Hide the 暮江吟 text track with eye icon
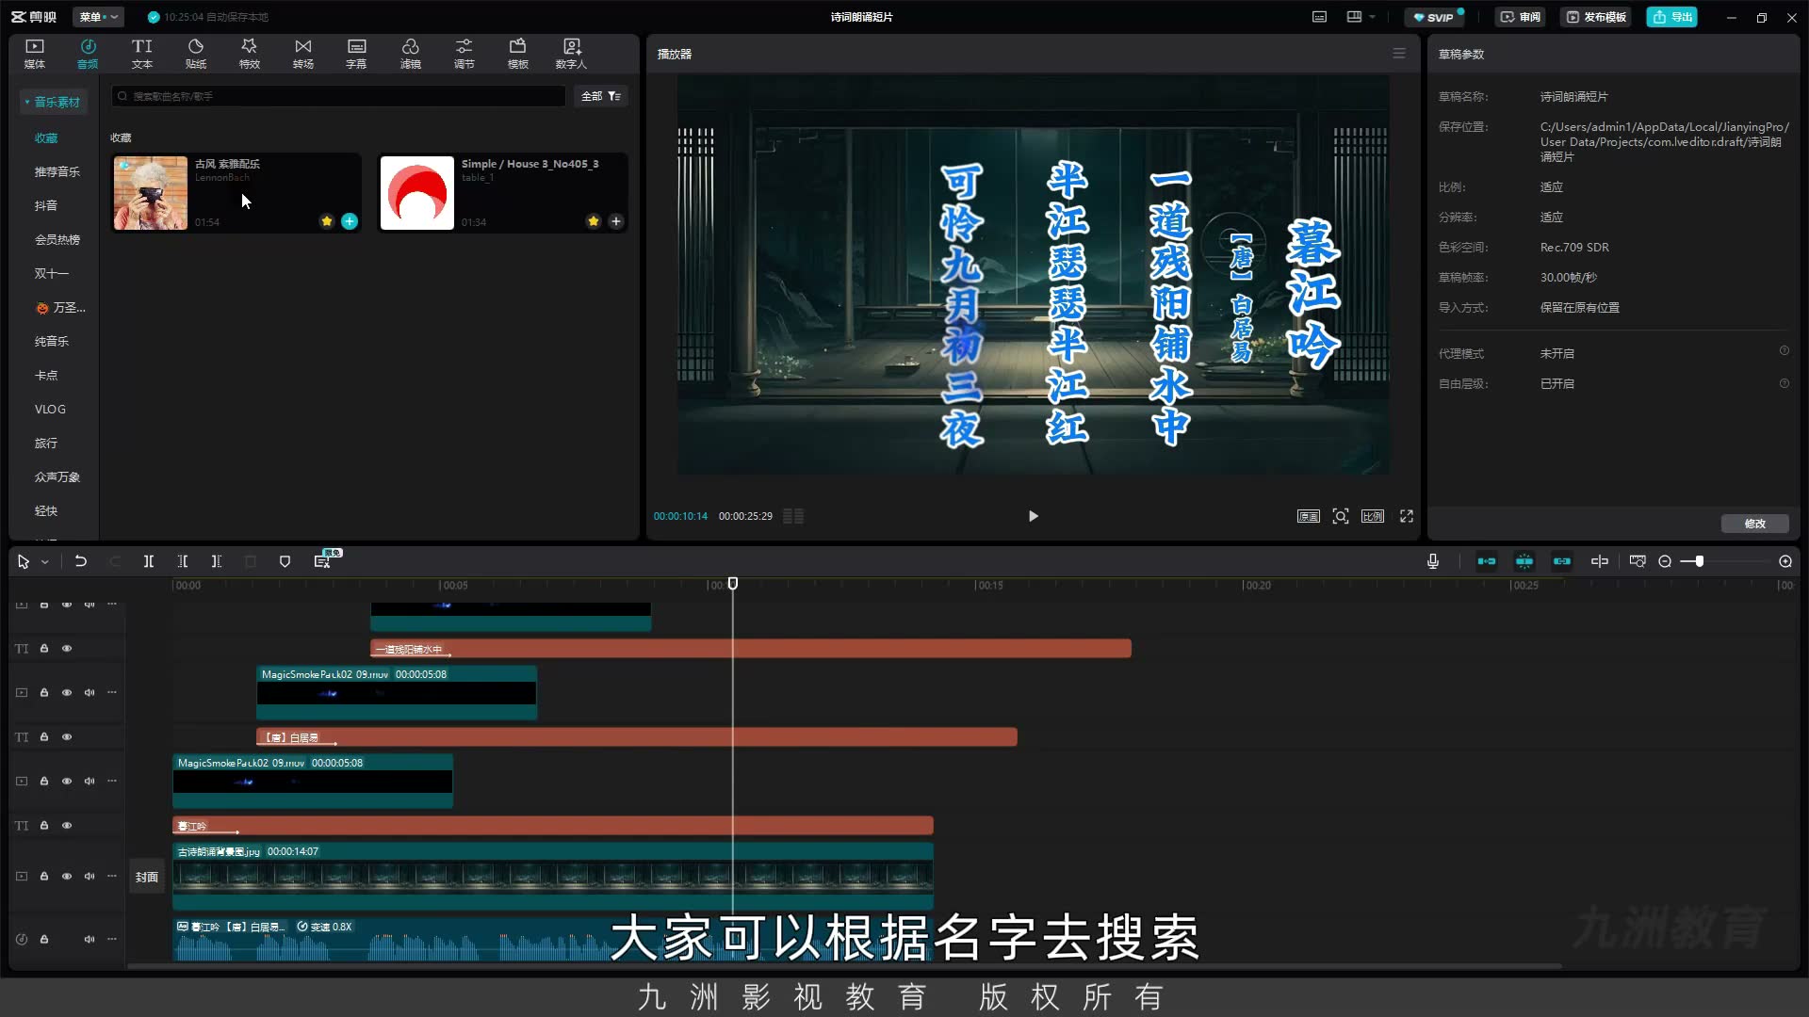1809x1017 pixels. click(x=67, y=826)
